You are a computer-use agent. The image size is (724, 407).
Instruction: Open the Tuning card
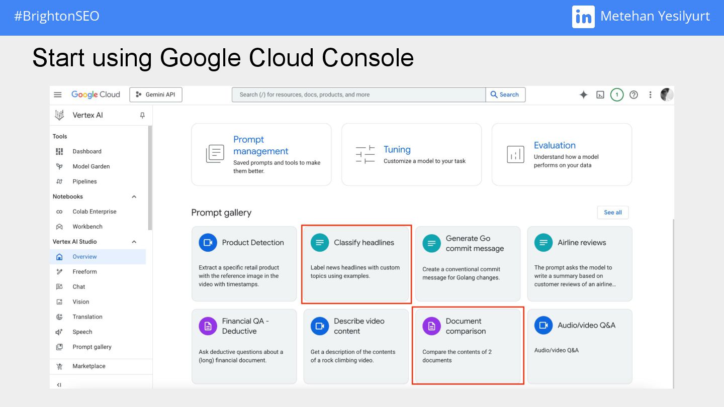pos(411,155)
